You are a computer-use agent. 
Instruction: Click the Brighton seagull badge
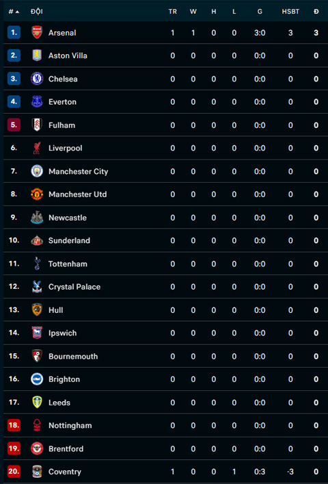click(37, 379)
